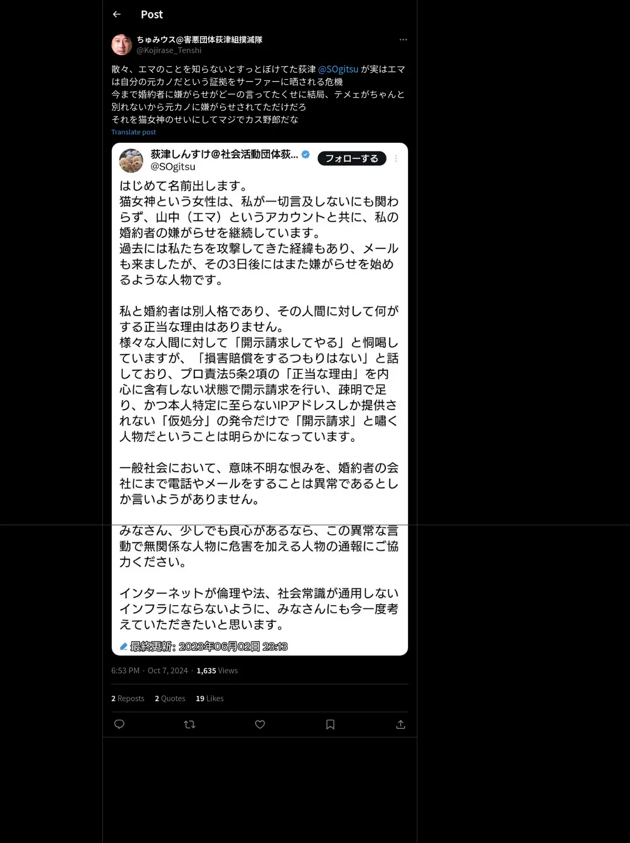The width and height of the screenshot is (630, 843).
Task: Click the フォローする button in image
Action: click(352, 159)
